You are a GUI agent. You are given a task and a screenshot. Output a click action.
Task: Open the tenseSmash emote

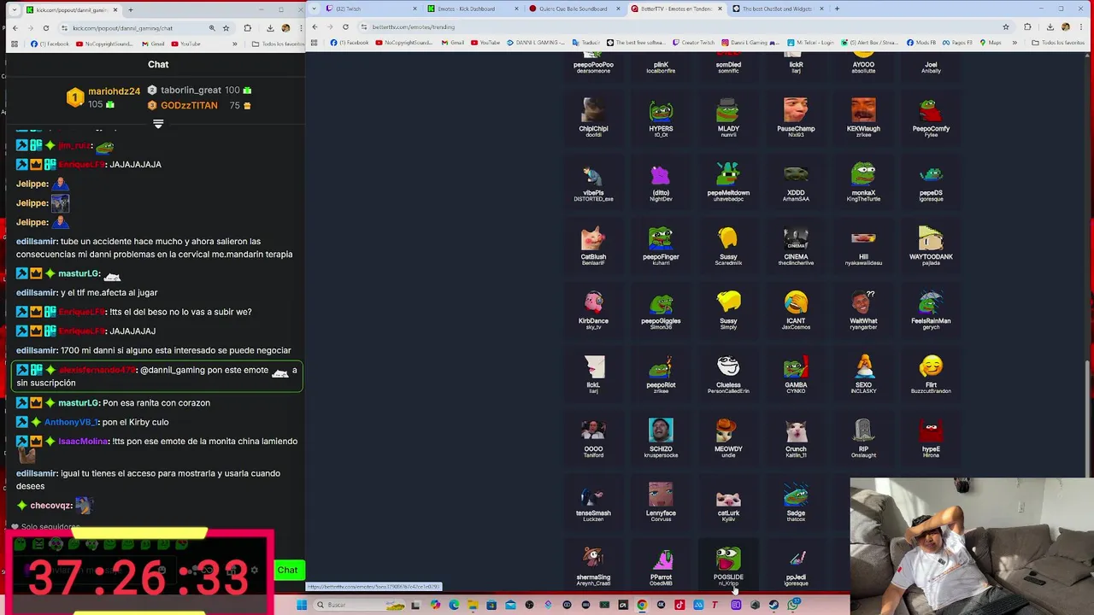(x=593, y=502)
